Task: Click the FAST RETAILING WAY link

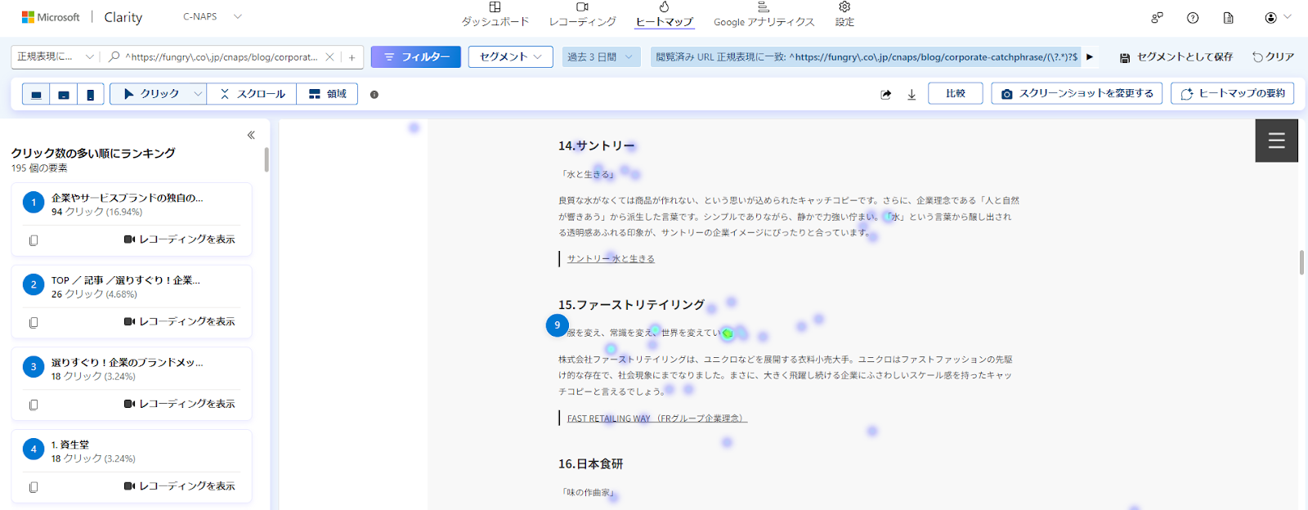Action: click(x=656, y=418)
